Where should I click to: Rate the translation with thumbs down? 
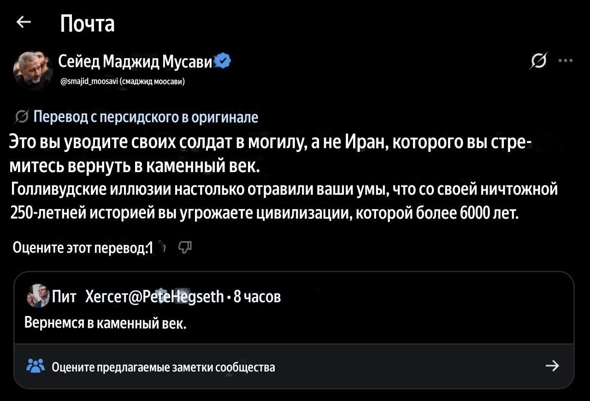point(184,248)
